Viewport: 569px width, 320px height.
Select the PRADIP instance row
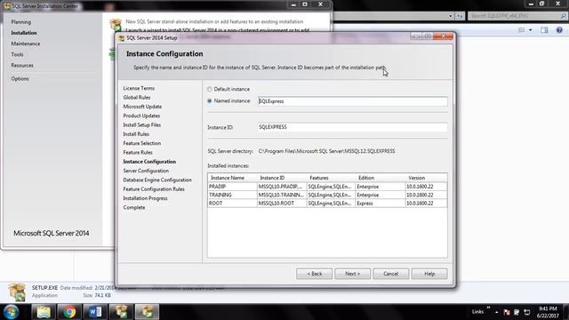click(327, 187)
